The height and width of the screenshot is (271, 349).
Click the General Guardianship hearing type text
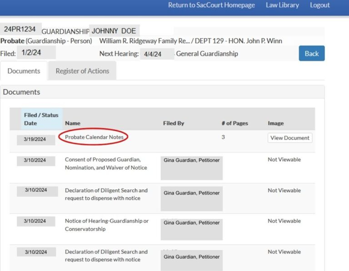[x=207, y=54]
